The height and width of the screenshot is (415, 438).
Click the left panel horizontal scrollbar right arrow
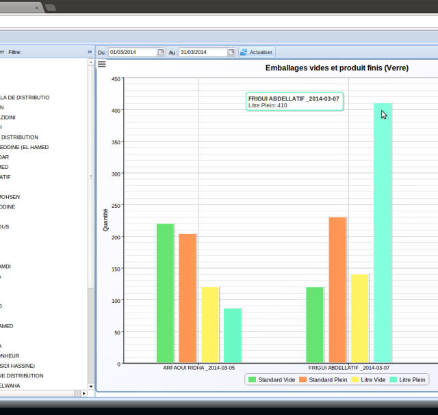click(84, 394)
